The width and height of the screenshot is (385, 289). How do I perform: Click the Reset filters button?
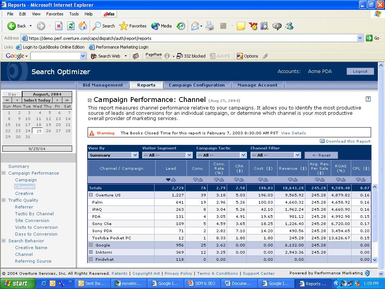tap(321, 155)
